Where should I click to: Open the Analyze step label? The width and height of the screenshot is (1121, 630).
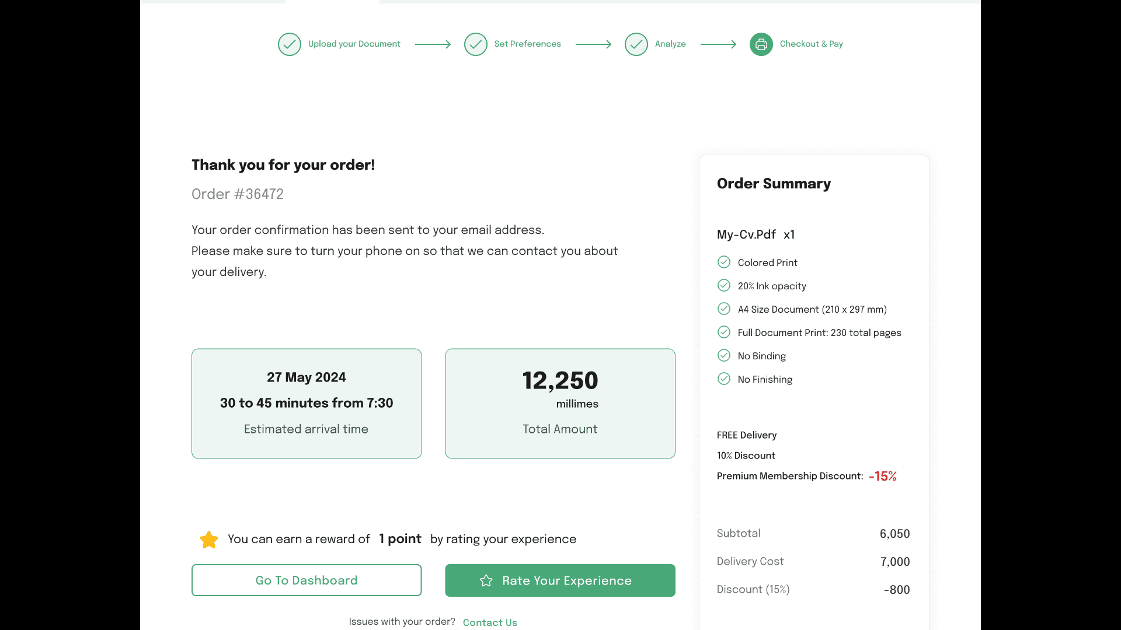coord(670,44)
